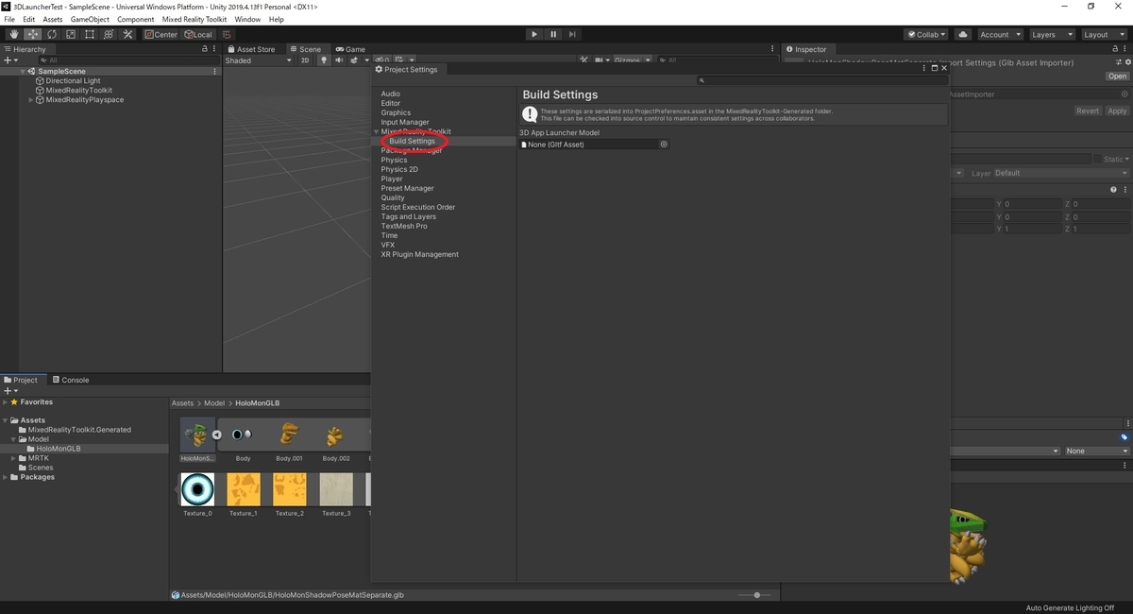
Task: Open Hierarchy panel options menu
Action: click(215, 49)
